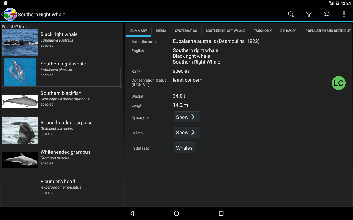Open the Systematics tab
Viewport: 353px width, 220px height.
(x=186, y=31)
